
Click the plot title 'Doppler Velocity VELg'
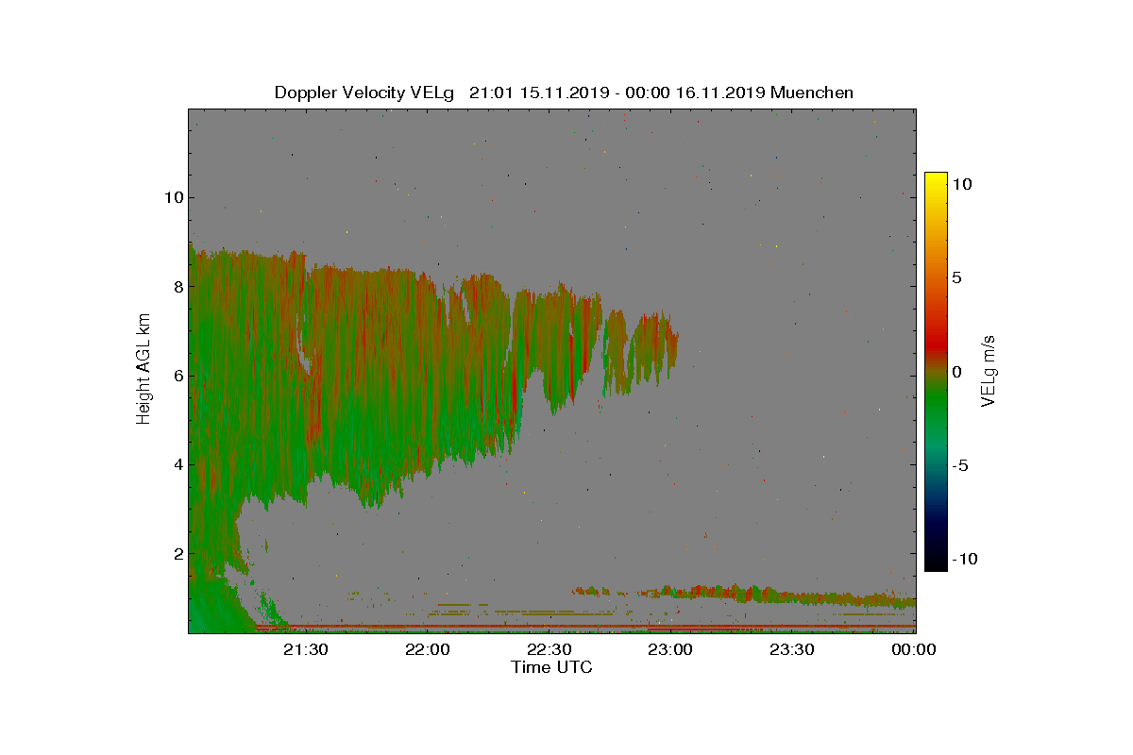click(364, 92)
